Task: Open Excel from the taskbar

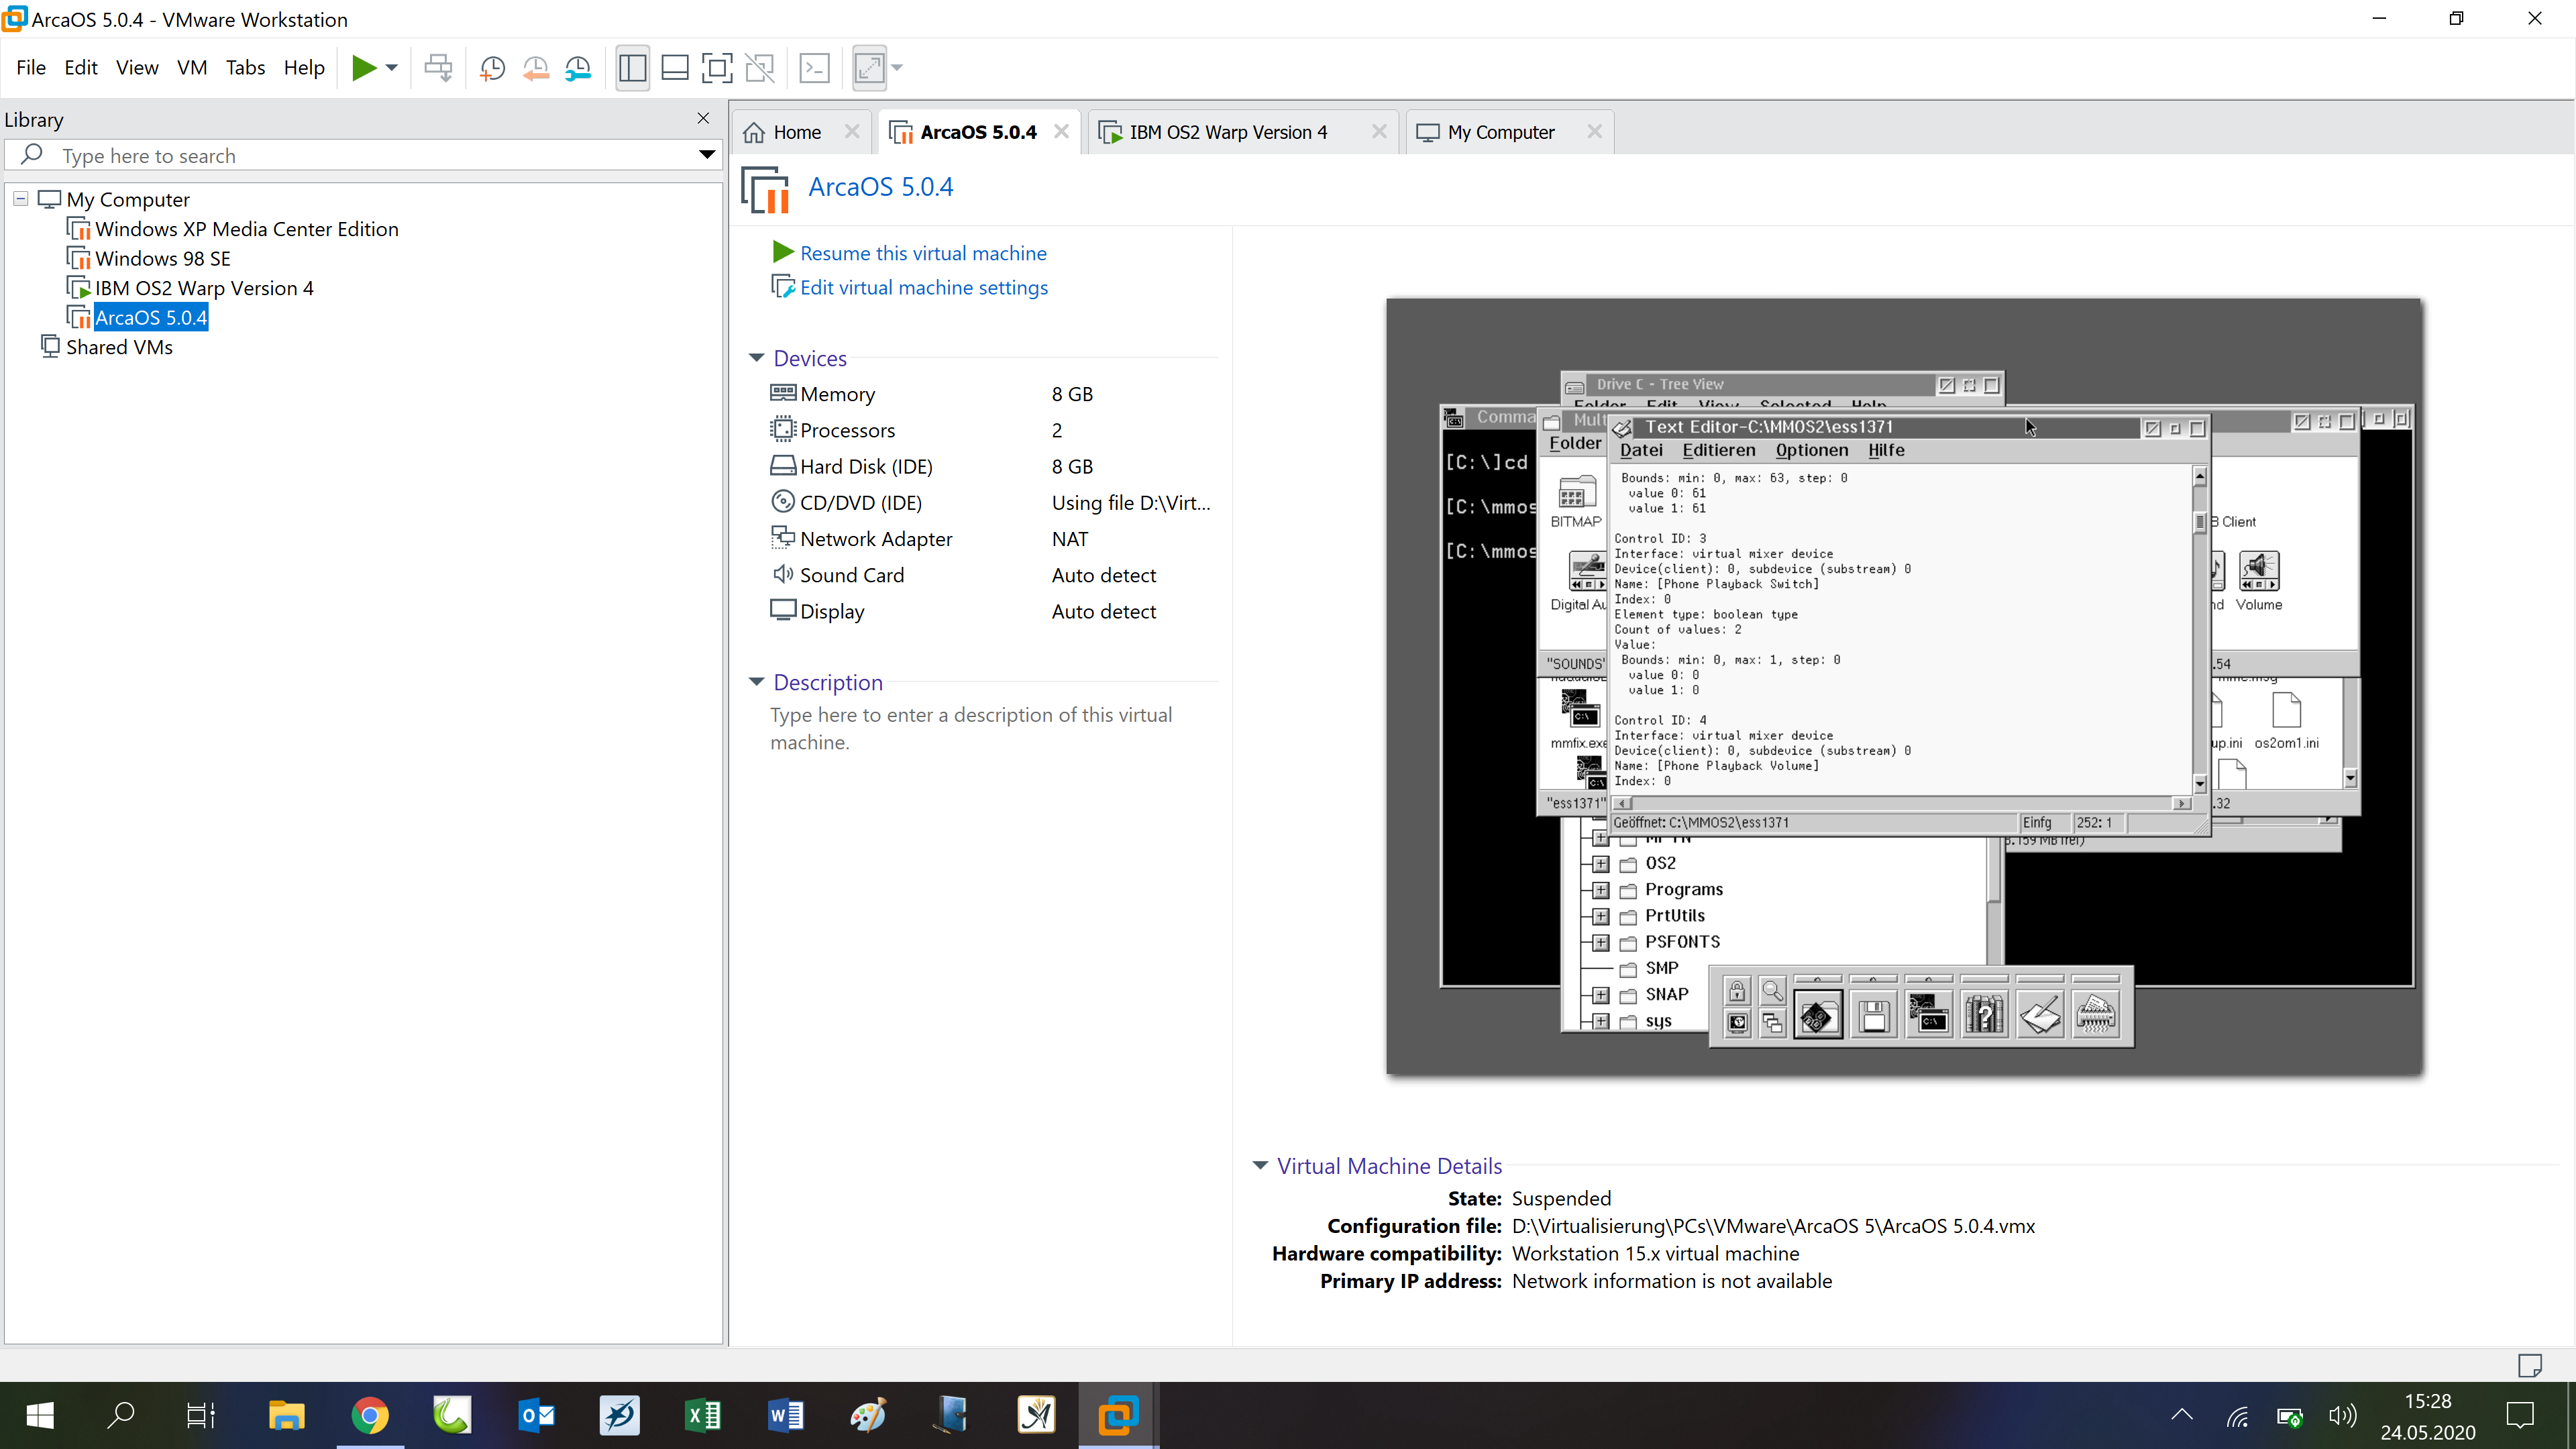Action: coord(703,1415)
